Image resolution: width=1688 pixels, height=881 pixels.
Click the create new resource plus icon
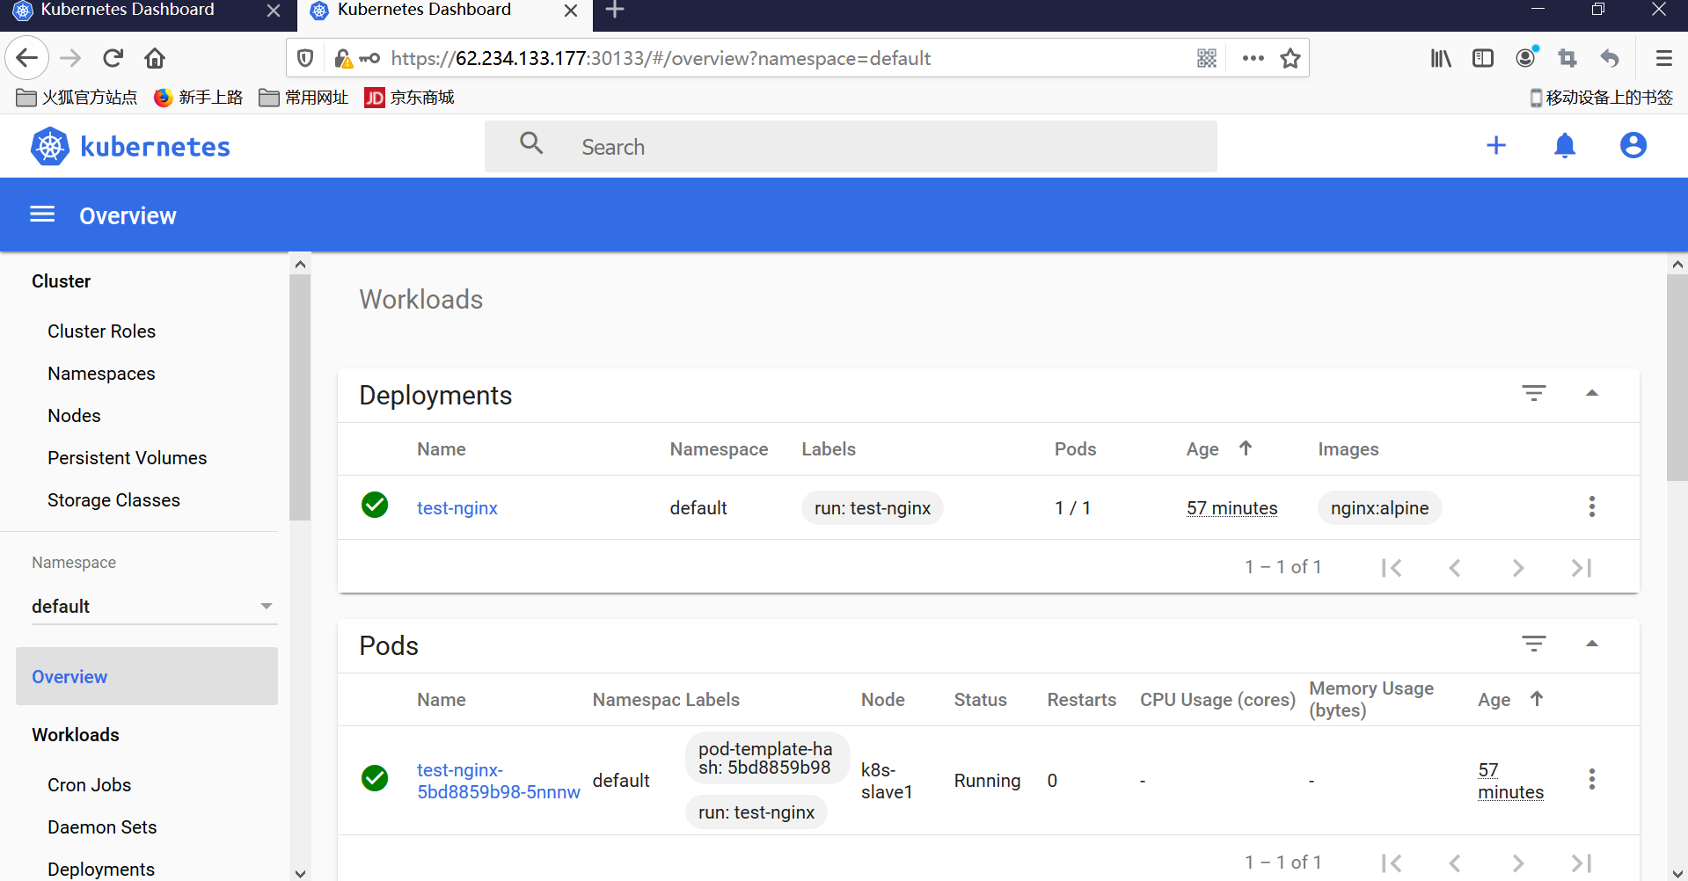tap(1496, 145)
